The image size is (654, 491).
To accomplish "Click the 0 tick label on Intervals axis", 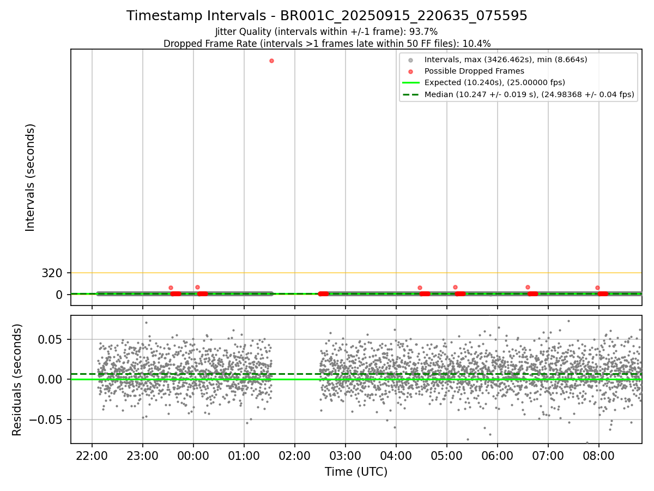I will (x=60, y=295).
